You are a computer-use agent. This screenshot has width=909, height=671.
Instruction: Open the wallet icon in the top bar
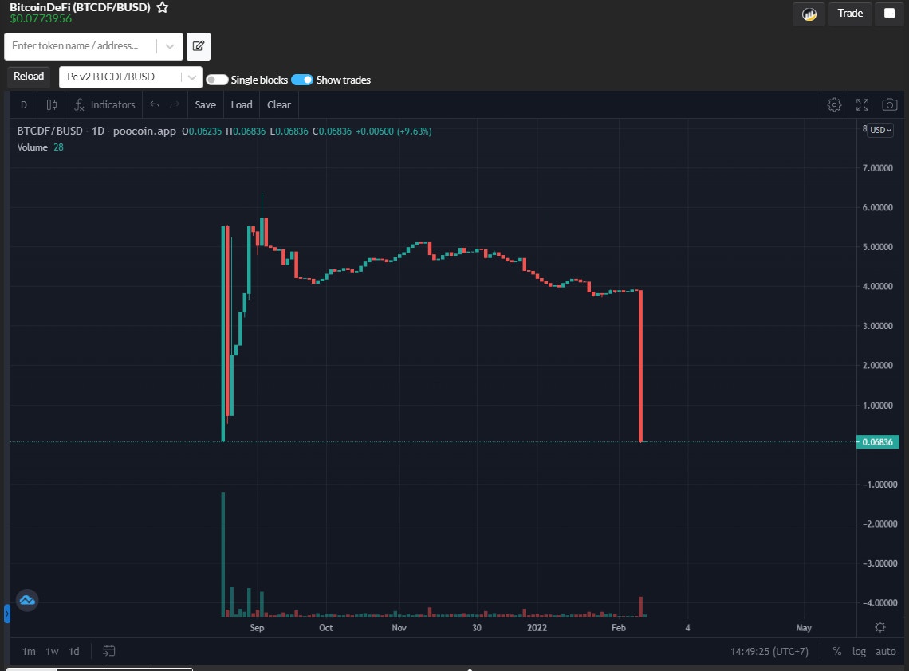click(889, 14)
